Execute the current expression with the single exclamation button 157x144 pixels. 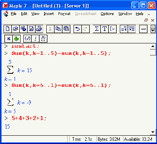tap(35, 39)
